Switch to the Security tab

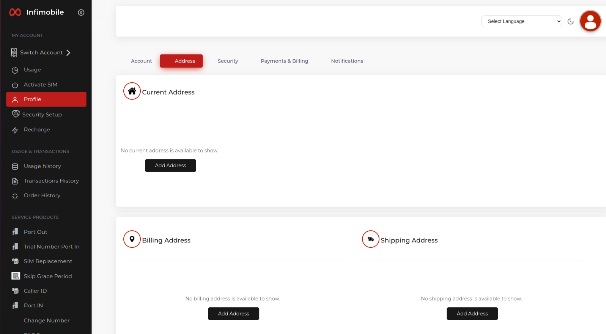tap(228, 61)
